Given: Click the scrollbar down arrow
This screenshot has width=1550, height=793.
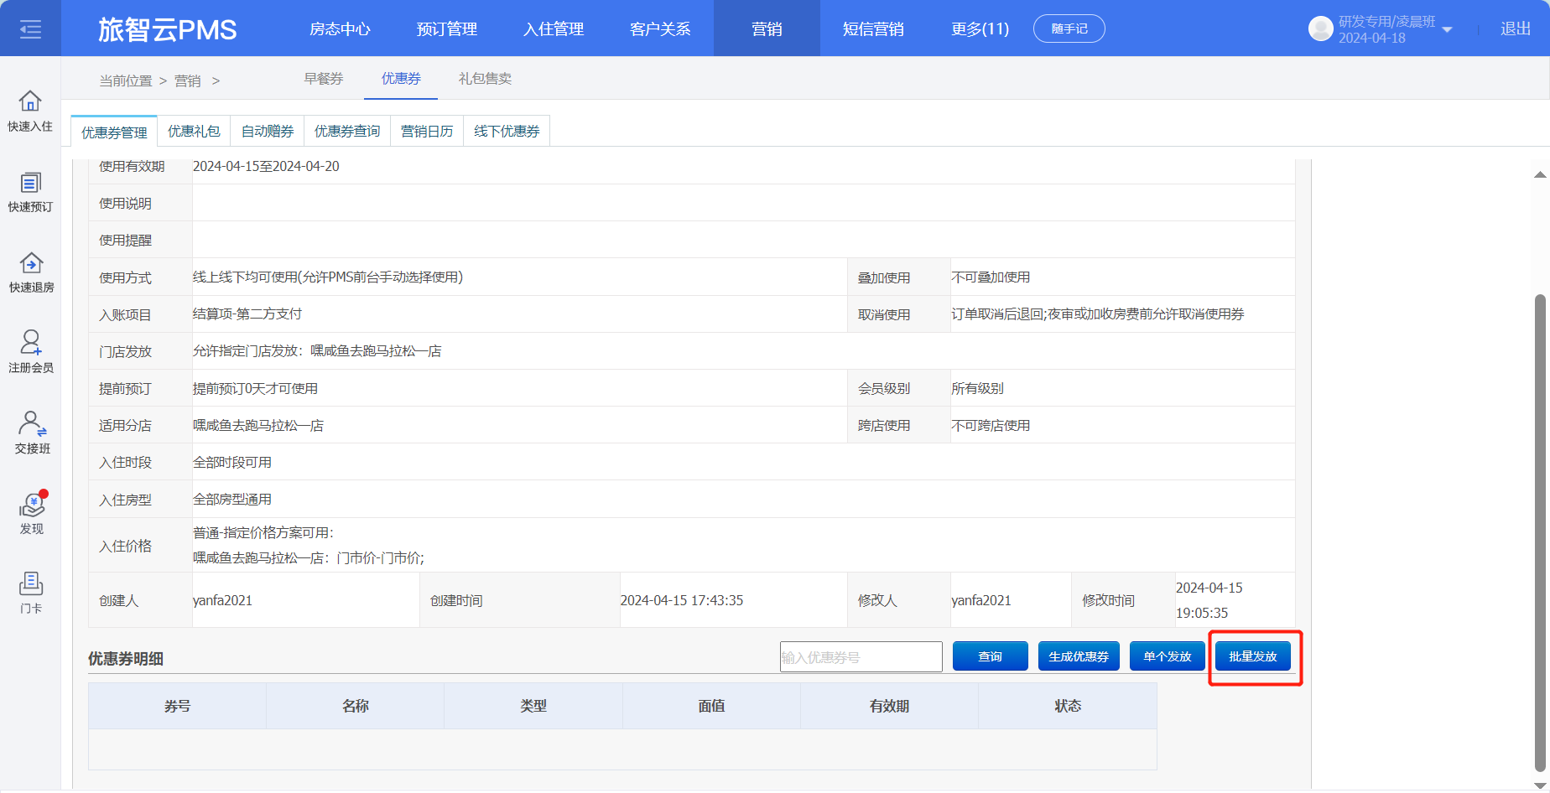Looking at the screenshot, I should tap(1540, 785).
